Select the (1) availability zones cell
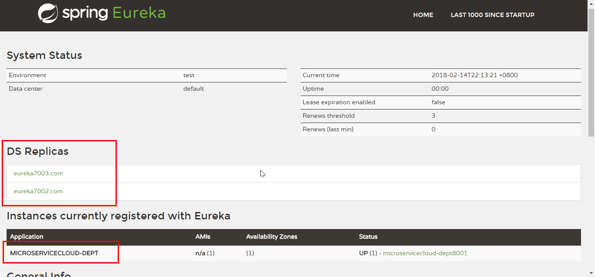The width and height of the screenshot is (595, 277). [x=250, y=253]
